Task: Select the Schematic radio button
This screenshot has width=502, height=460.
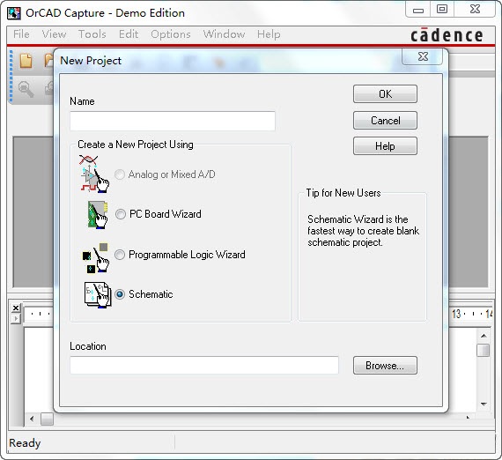Action: coord(120,294)
